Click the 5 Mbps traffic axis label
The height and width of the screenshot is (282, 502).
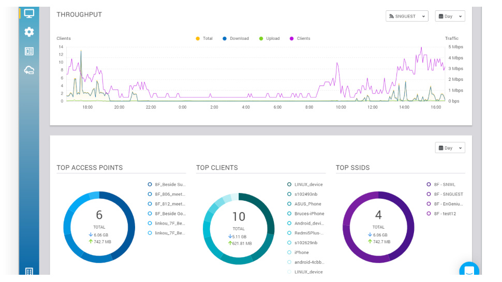pyautogui.click(x=456, y=47)
